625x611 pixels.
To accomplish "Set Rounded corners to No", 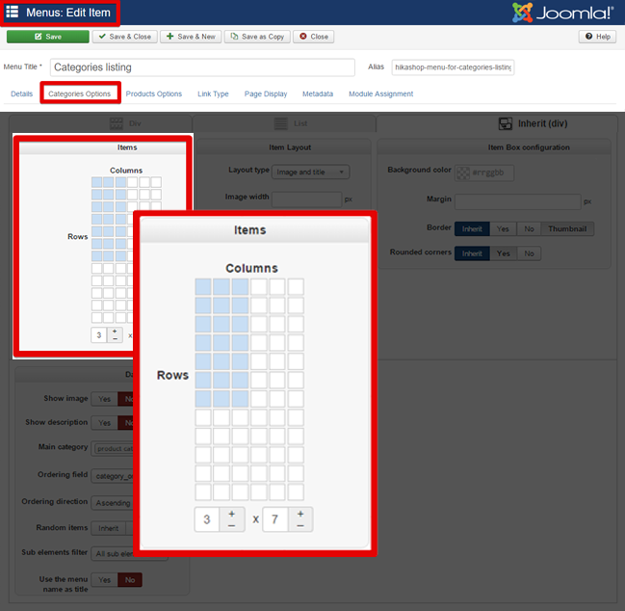I will coord(529,253).
